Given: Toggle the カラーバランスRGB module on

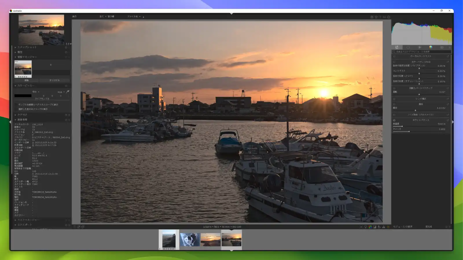Looking at the screenshot, I should click(x=394, y=62).
